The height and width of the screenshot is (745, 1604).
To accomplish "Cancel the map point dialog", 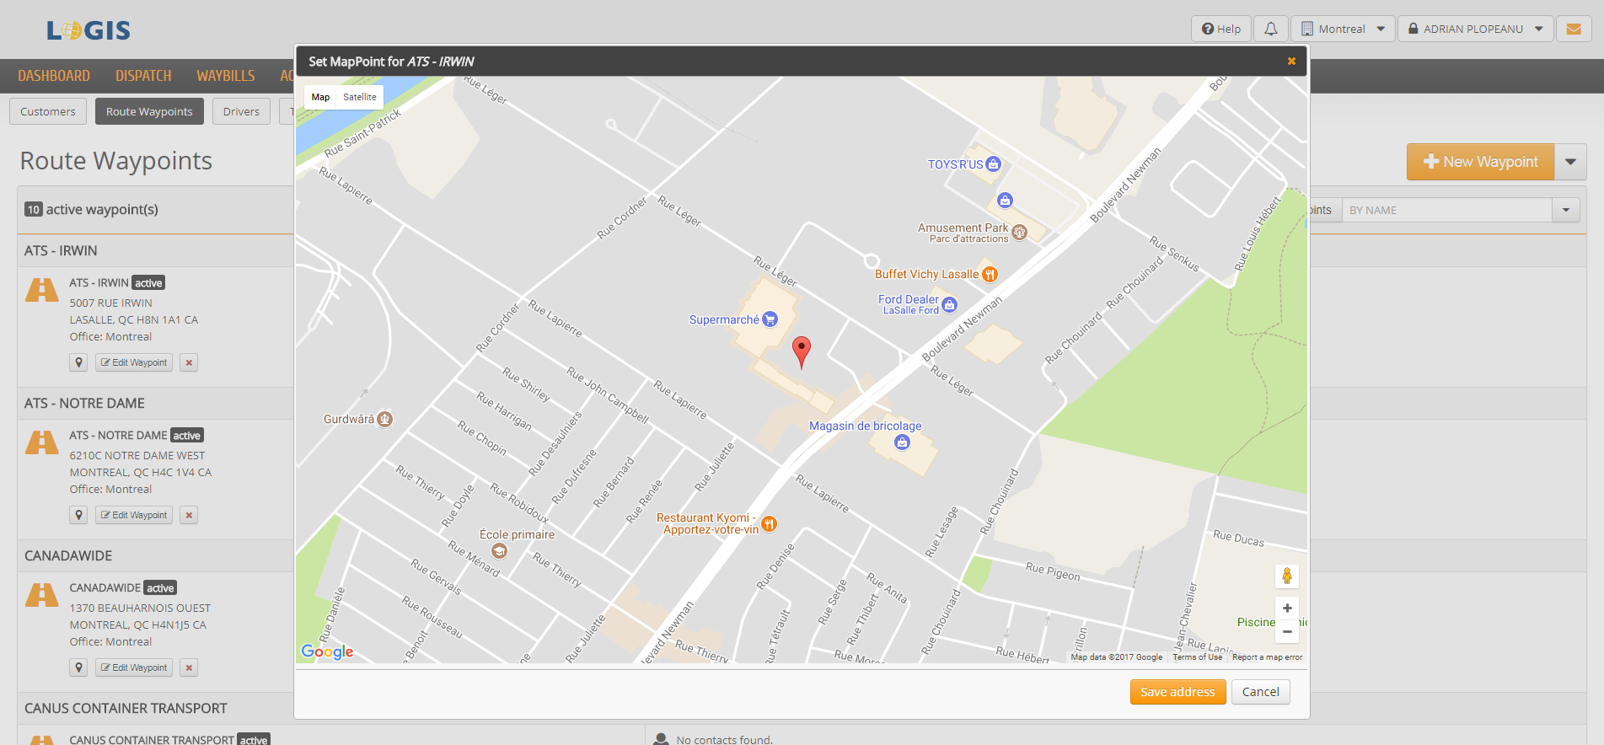I will click(1260, 692).
